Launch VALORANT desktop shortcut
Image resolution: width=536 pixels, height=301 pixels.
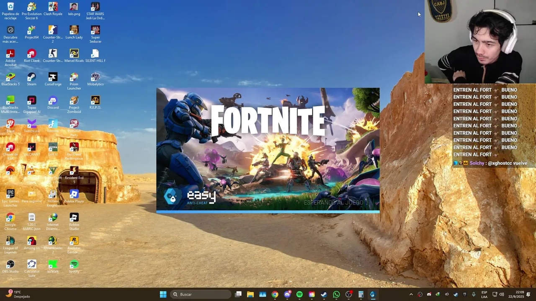(31, 150)
